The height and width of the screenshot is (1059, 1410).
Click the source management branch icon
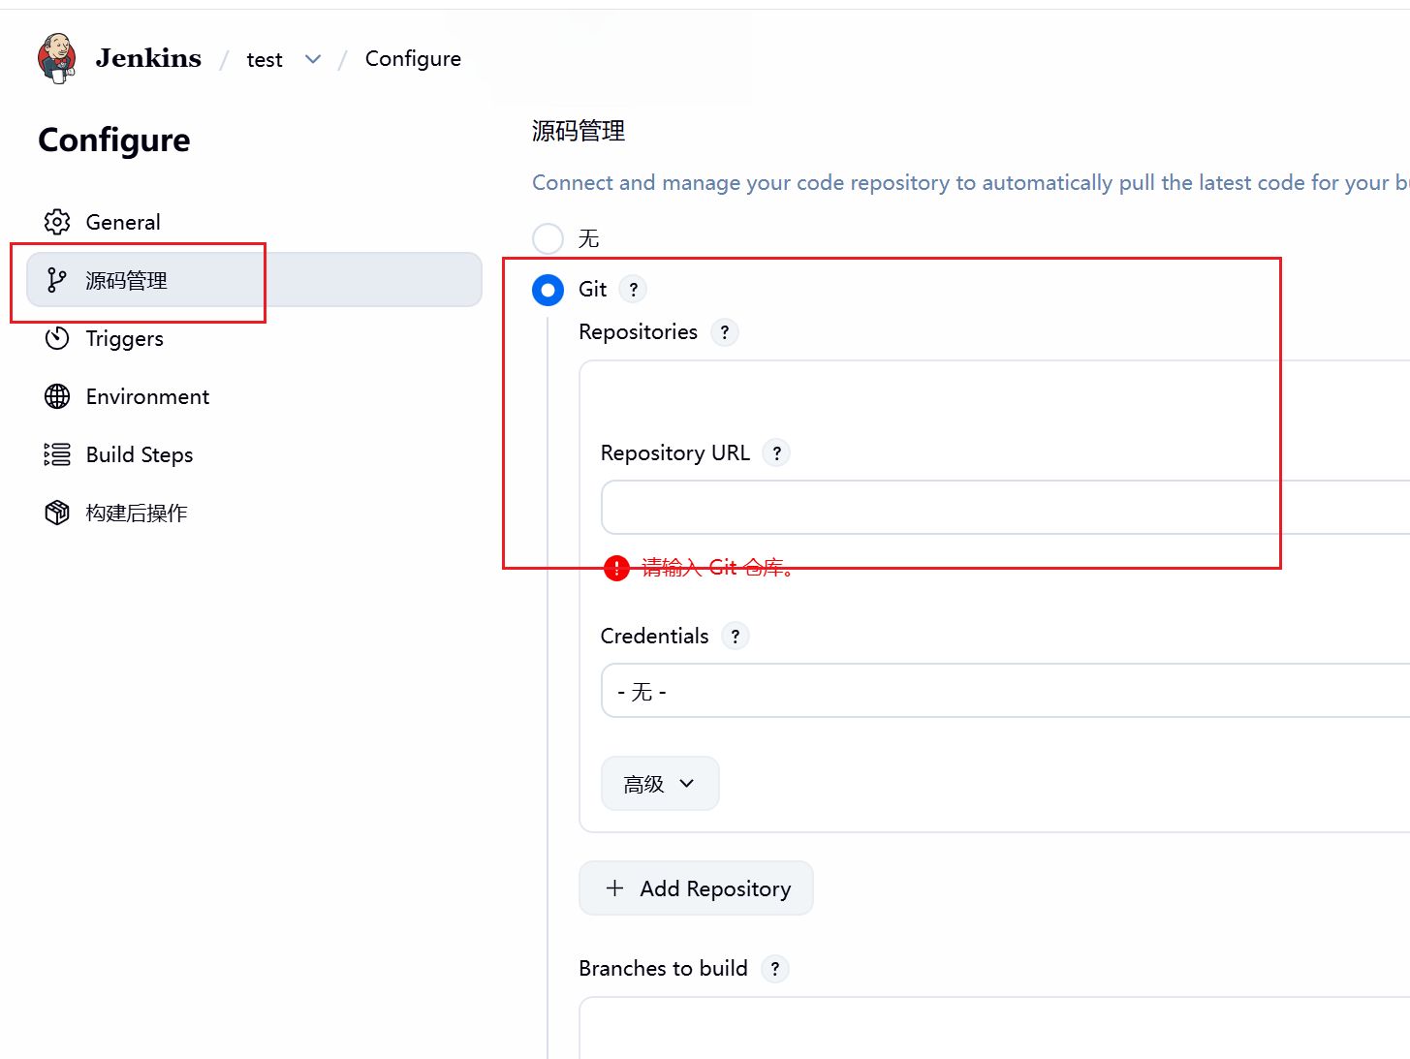tap(57, 280)
